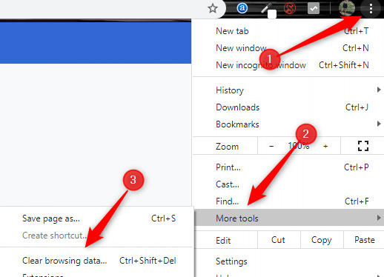This screenshot has width=384, height=277.
Task: Open a New incognito window
Action: pos(288,65)
